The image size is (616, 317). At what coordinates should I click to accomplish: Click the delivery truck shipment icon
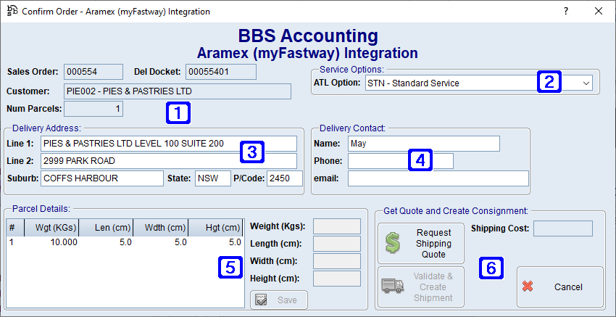(392, 287)
